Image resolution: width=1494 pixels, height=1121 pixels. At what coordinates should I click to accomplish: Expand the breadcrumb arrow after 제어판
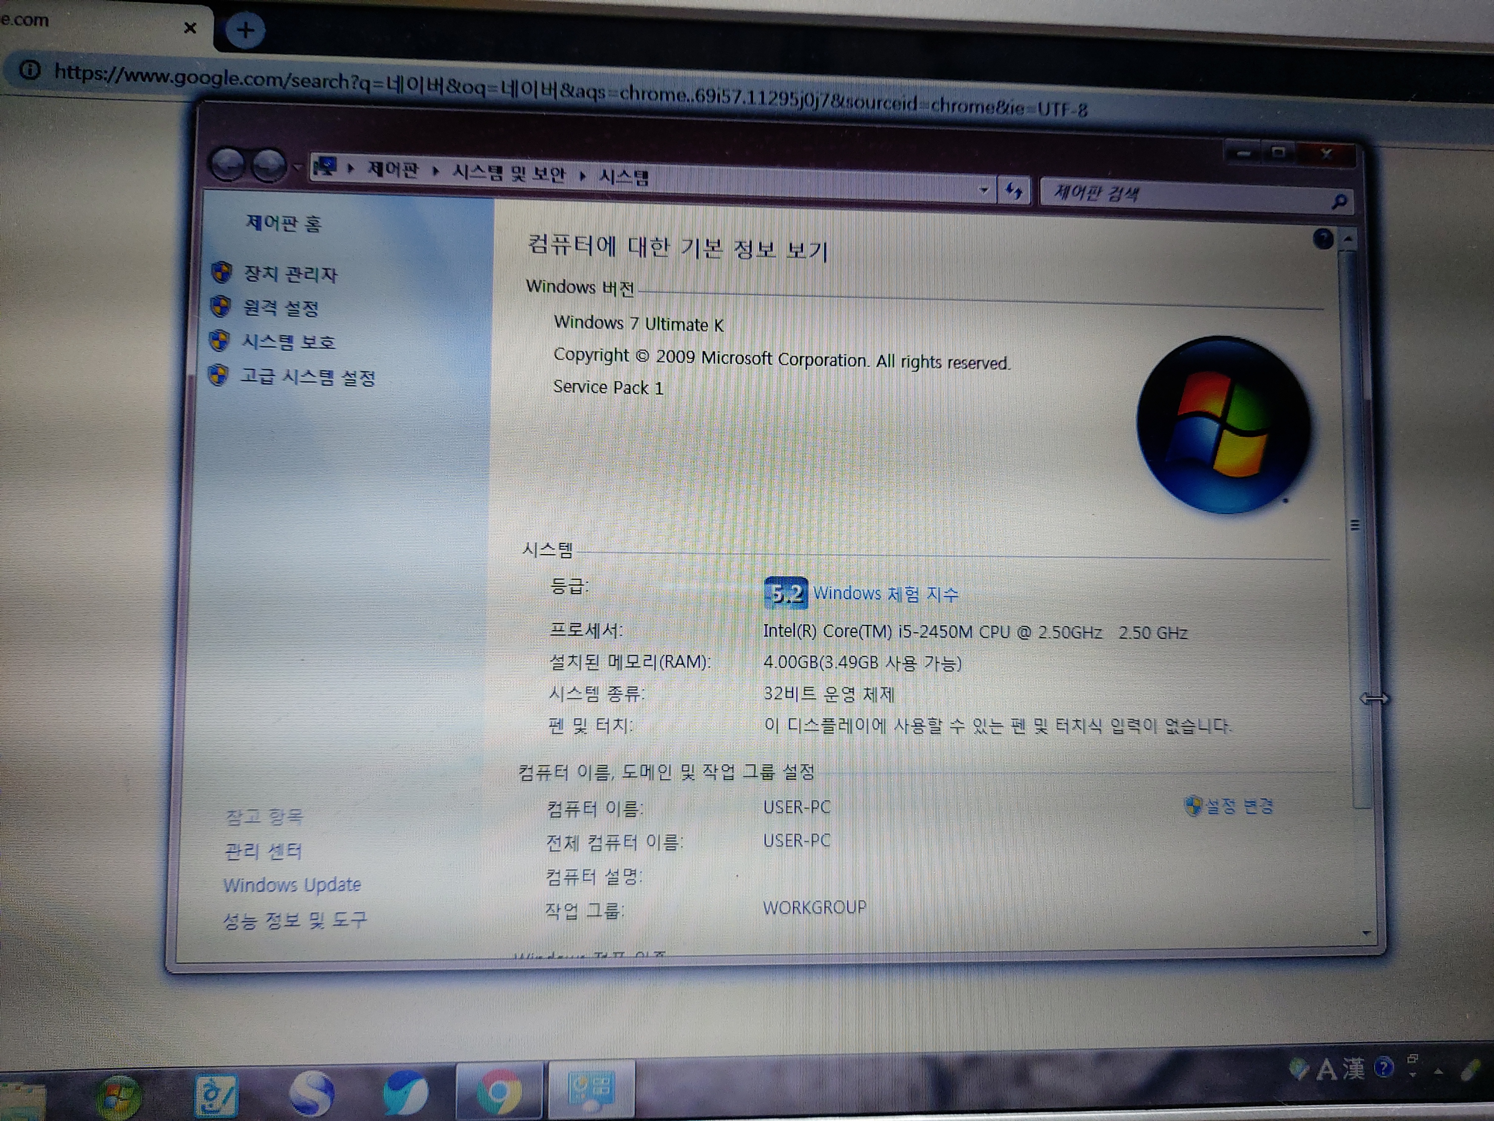tap(436, 171)
